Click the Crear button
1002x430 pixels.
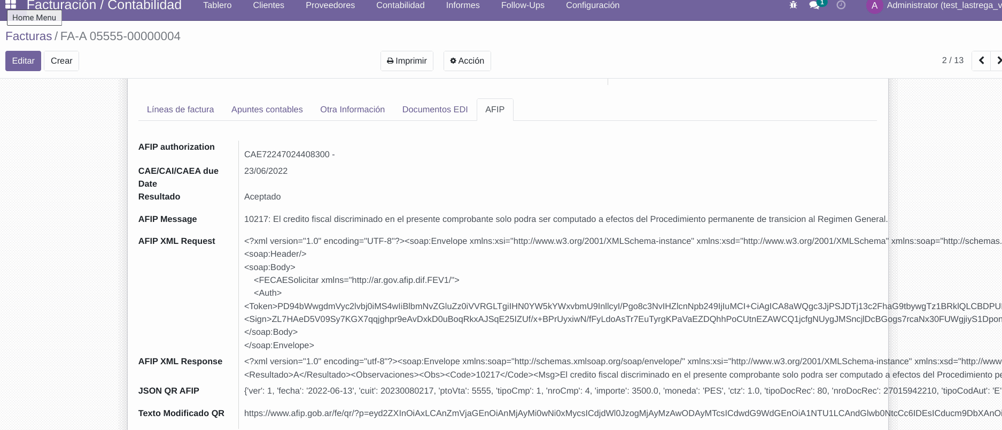(61, 61)
